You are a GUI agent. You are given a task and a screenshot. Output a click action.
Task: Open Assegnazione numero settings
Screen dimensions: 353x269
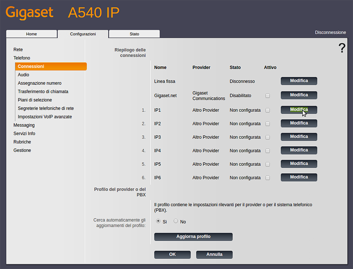(x=40, y=83)
